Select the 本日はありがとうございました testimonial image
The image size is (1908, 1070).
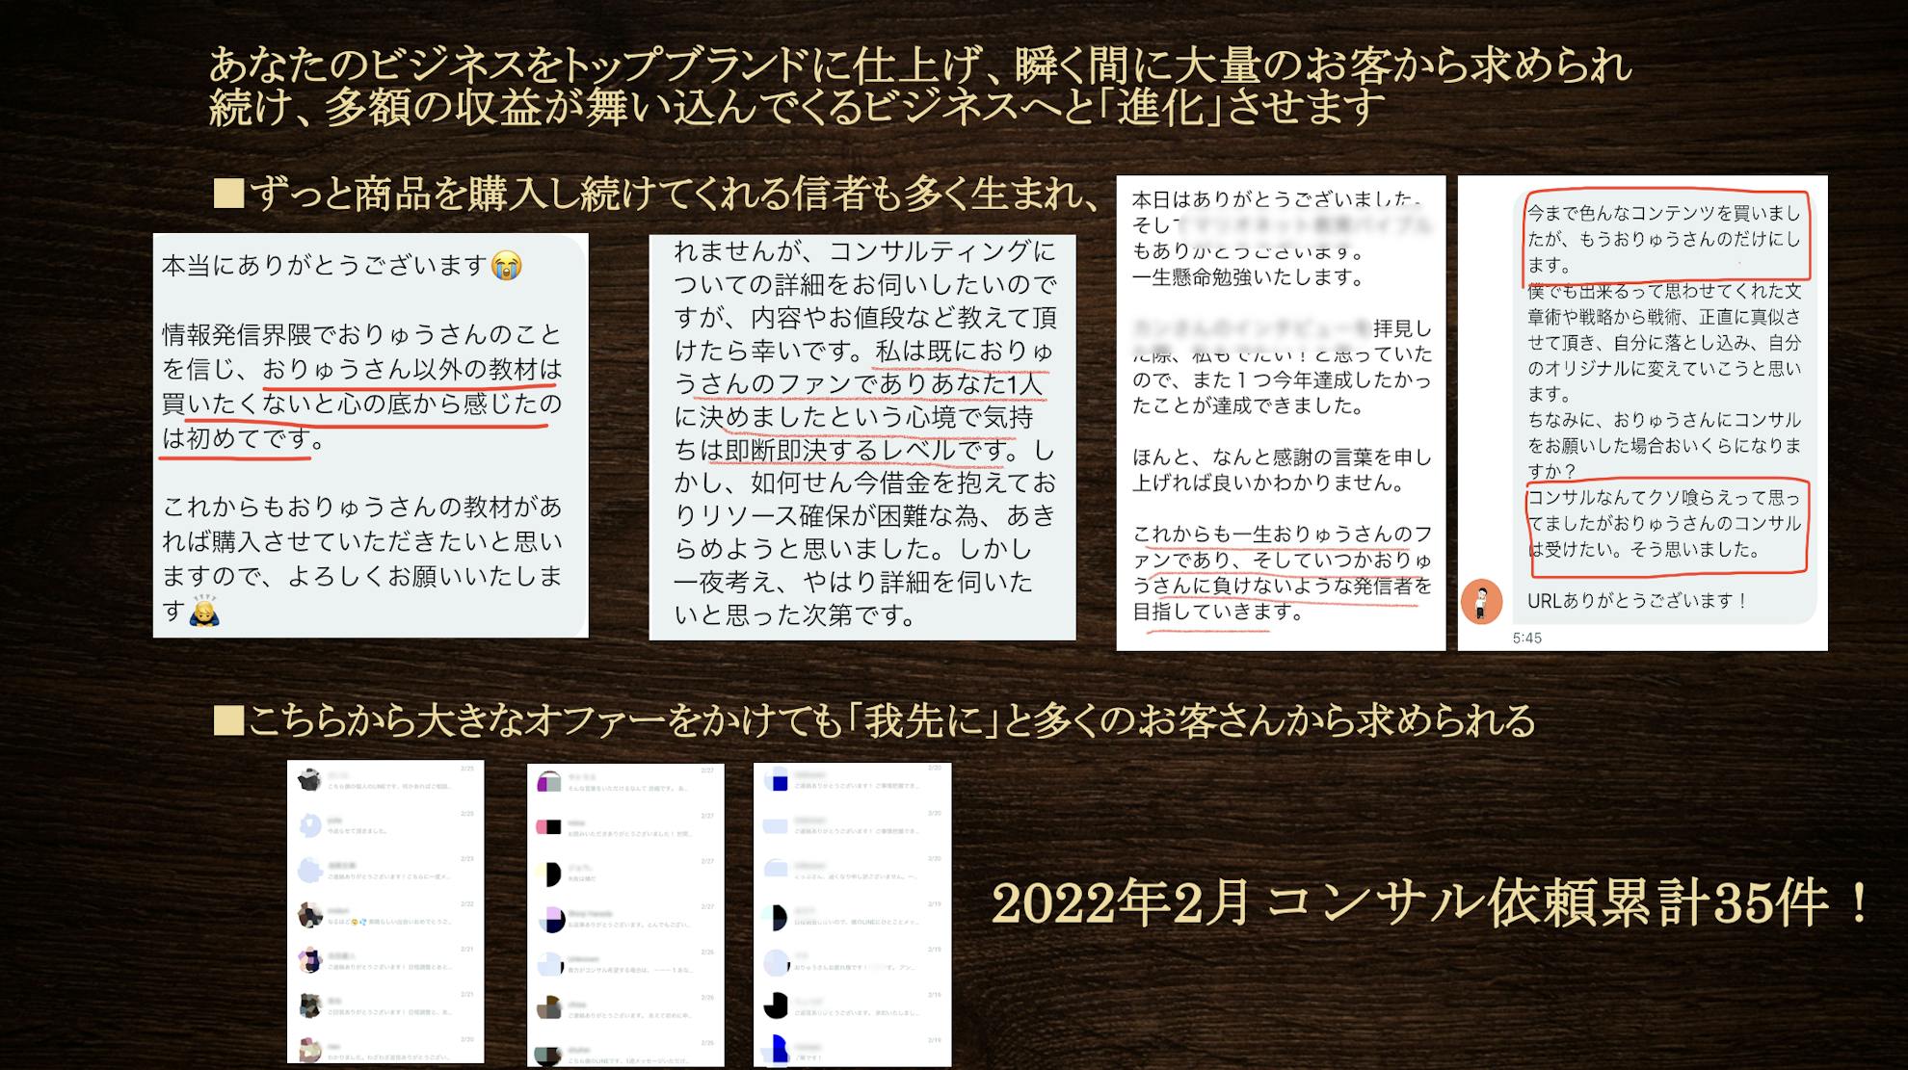pyautogui.click(x=1280, y=412)
